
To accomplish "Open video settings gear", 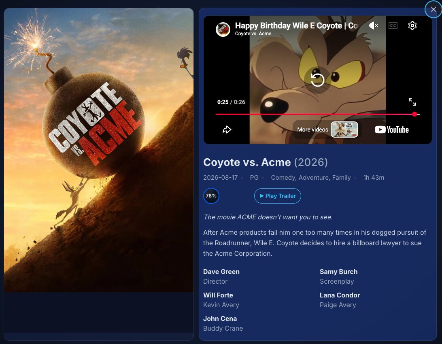I will (412, 25).
